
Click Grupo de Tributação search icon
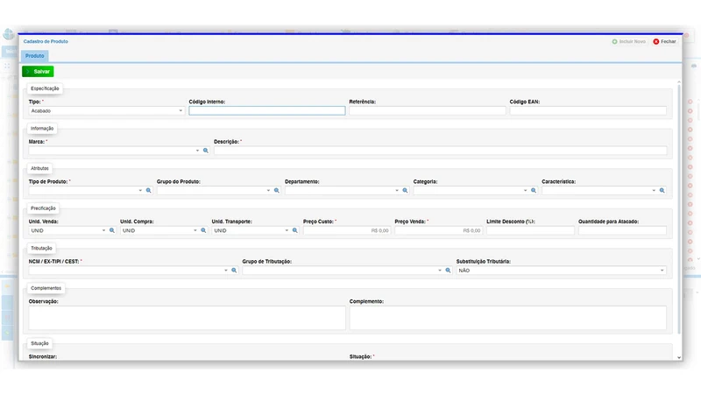[x=448, y=271]
